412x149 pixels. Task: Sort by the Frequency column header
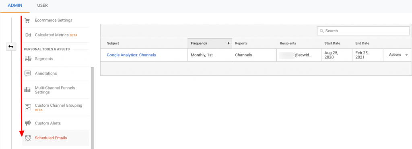[210, 43]
